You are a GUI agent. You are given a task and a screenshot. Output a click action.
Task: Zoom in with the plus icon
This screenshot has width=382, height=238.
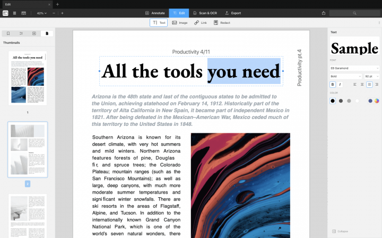point(63,13)
